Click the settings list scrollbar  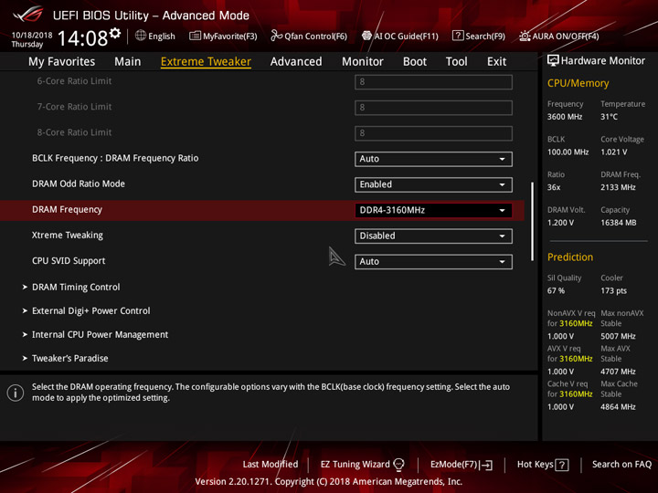(x=533, y=221)
